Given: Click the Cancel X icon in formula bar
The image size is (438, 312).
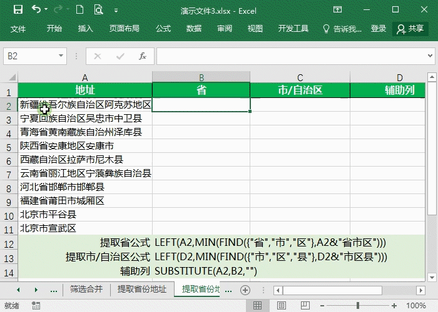Looking at the screenshot, I should pyautogui.click(x=98, y=56).
